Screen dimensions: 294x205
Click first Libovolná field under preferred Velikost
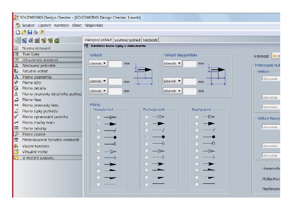click(271, 79)
